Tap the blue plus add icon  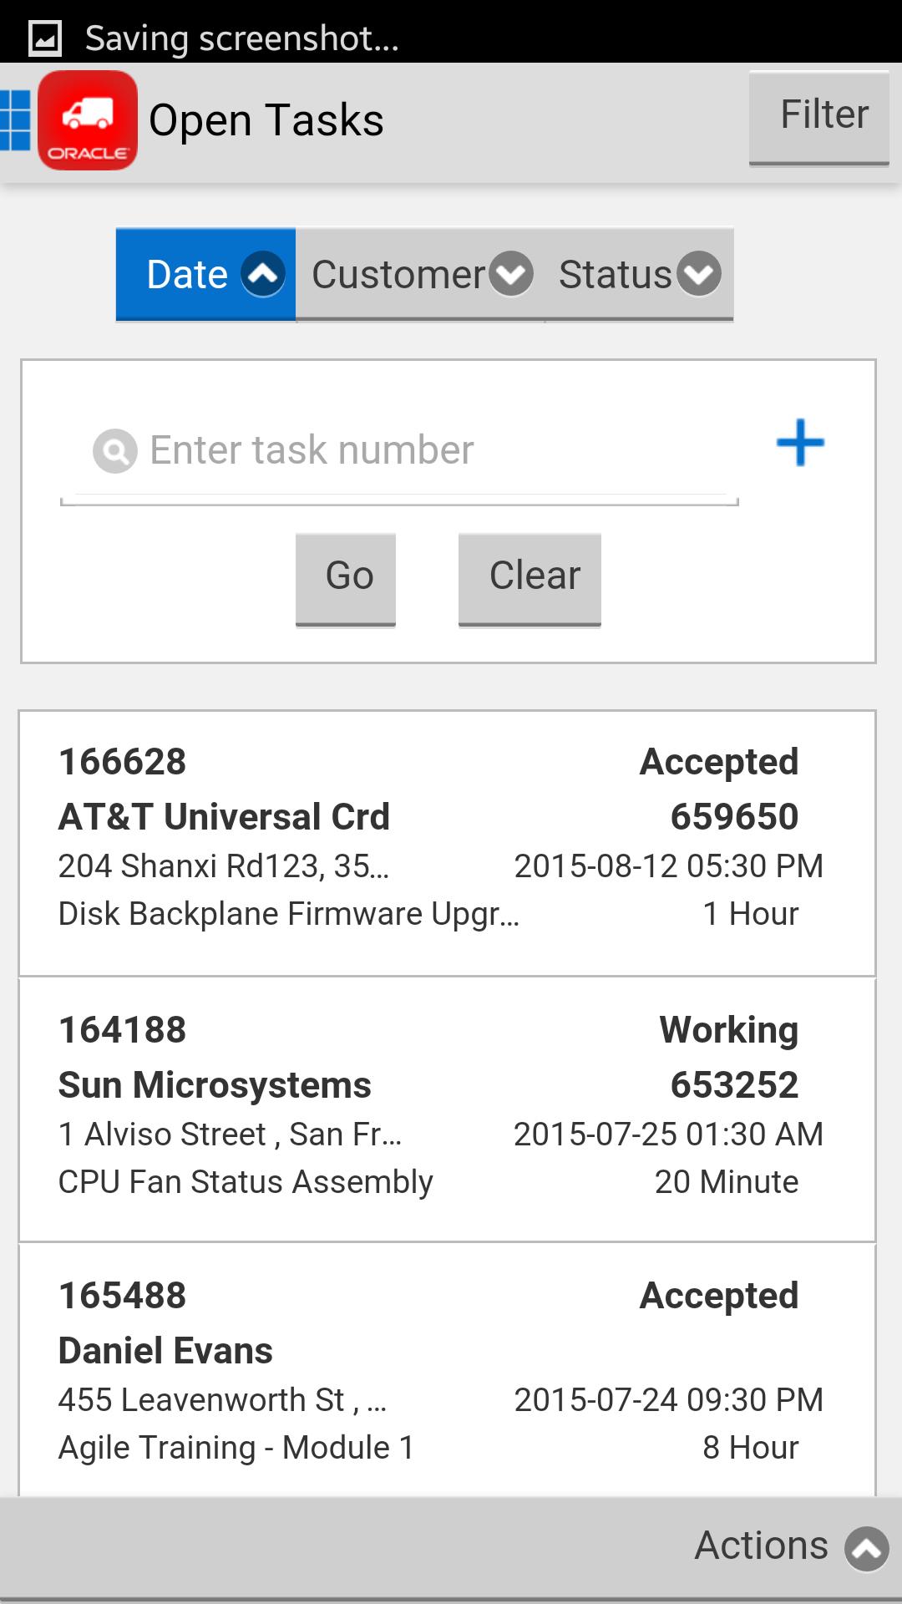click(x=800, y=443)
